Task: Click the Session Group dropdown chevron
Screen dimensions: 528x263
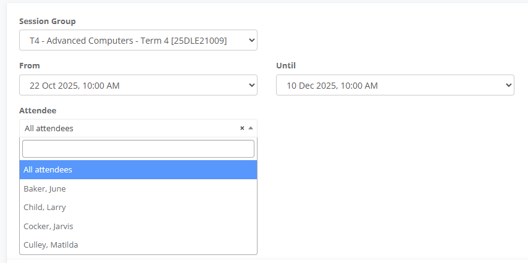Action: (251, 41)
